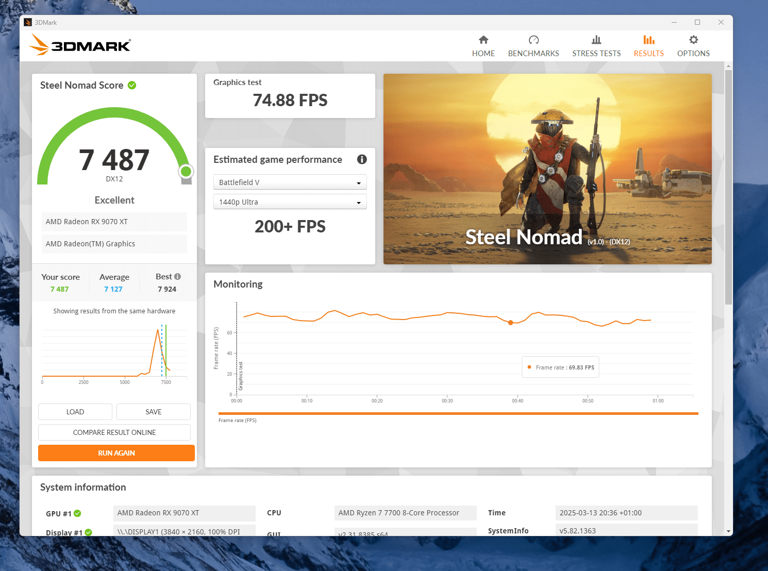Click AMD Ryzen 7 7700 8-Core Processor field
Screen dimensions: 768x571
(x=406, y=513)
